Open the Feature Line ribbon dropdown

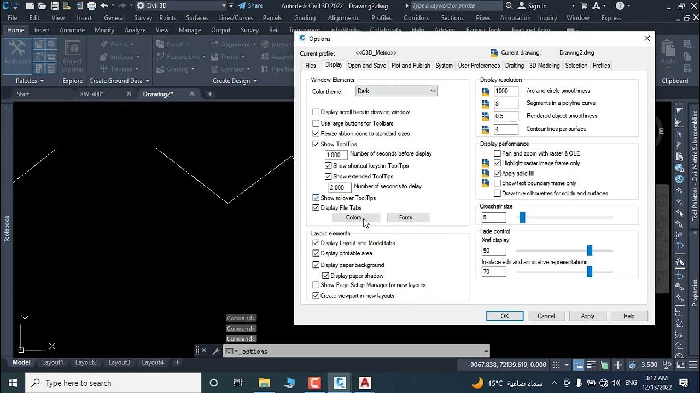point(180,56)
